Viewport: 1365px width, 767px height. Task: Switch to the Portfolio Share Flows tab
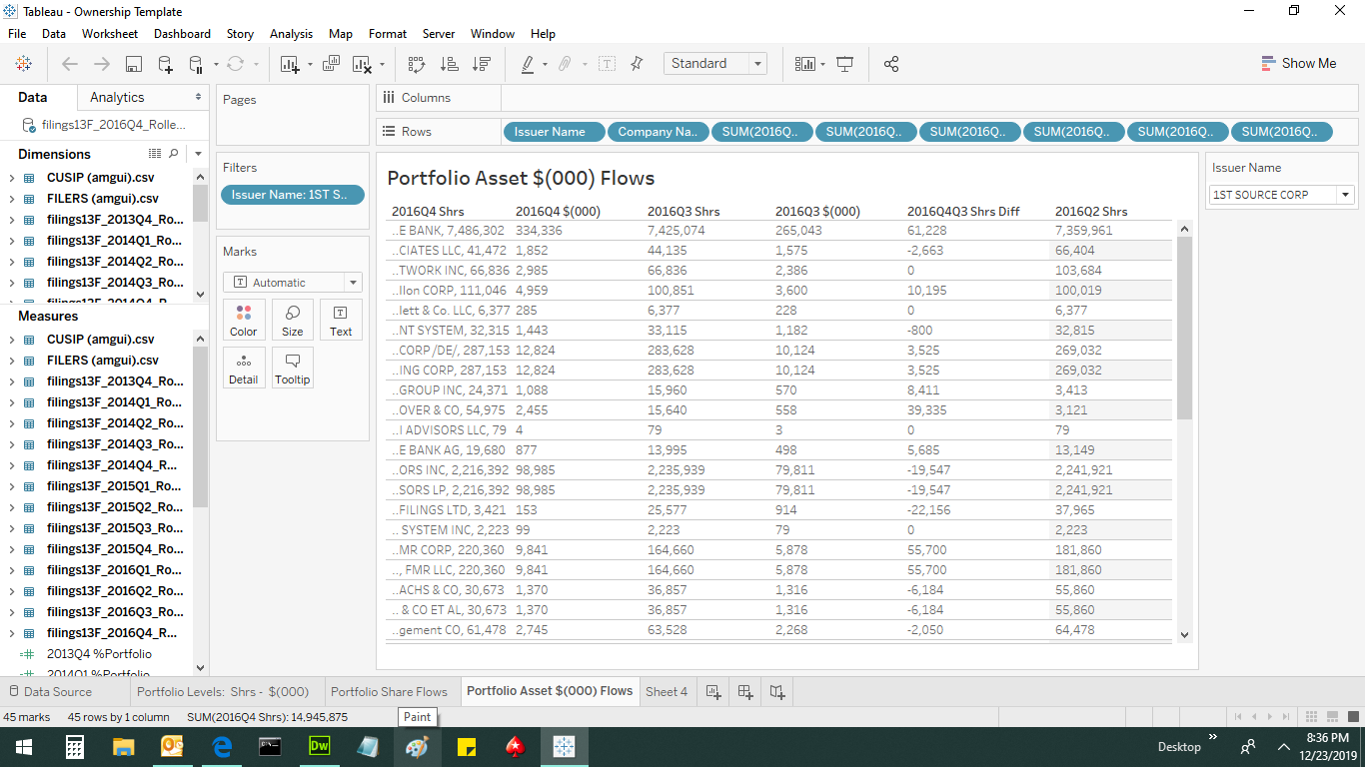pyautogui.click(x=389, y=691)
